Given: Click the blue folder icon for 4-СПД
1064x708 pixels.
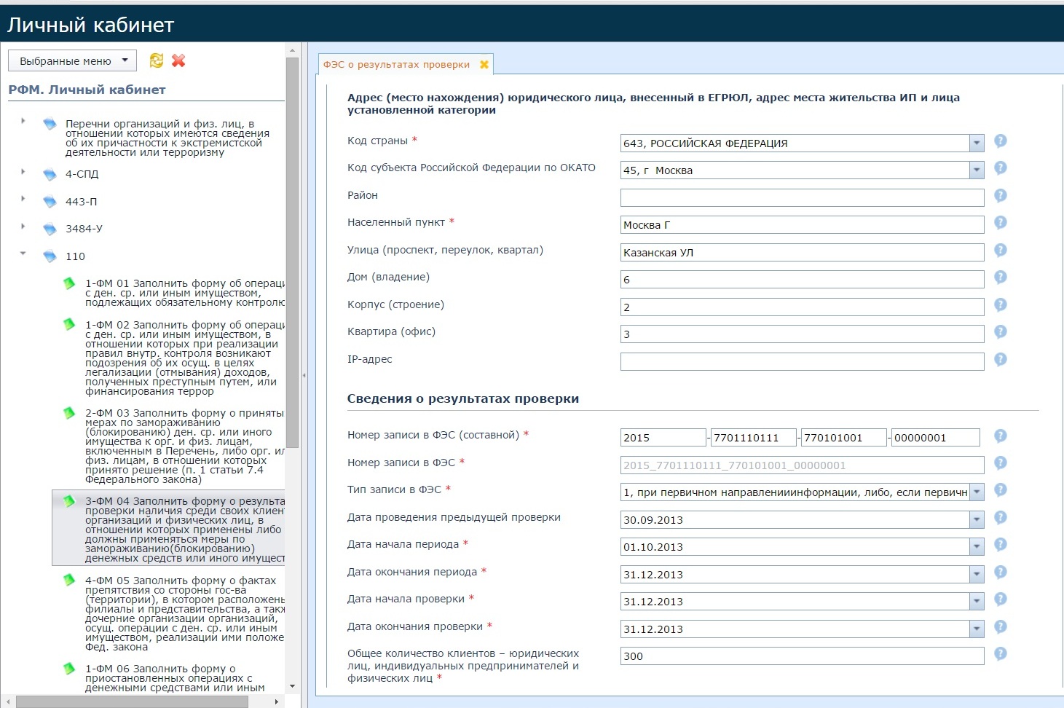Looking at the screenshot, I should click(x=50, y=174).
